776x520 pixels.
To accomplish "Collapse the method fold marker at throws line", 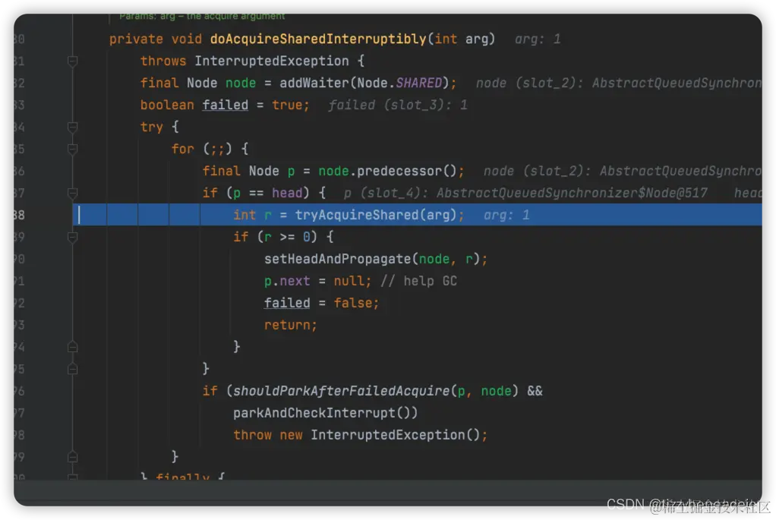I will pos(72,61).
